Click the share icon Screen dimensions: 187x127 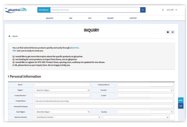pyautogui.click(x=173, y=32)
